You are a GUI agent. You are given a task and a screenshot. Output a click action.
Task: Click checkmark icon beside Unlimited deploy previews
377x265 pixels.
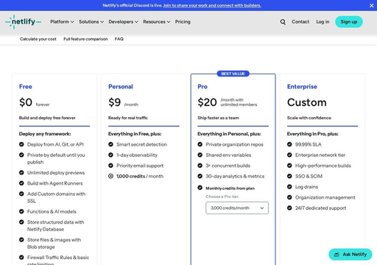click(x=21, y=172)
